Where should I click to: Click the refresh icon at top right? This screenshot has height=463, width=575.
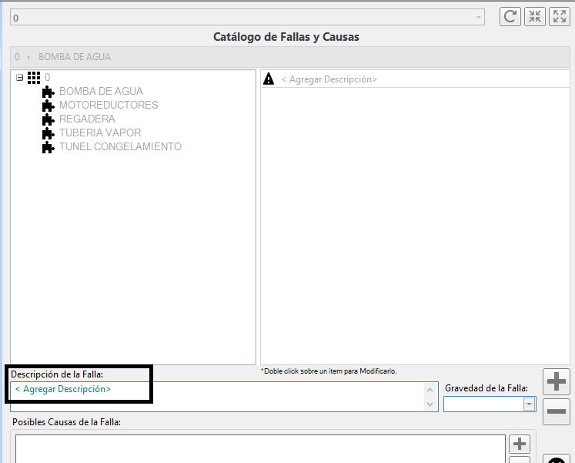coord(510,16)
